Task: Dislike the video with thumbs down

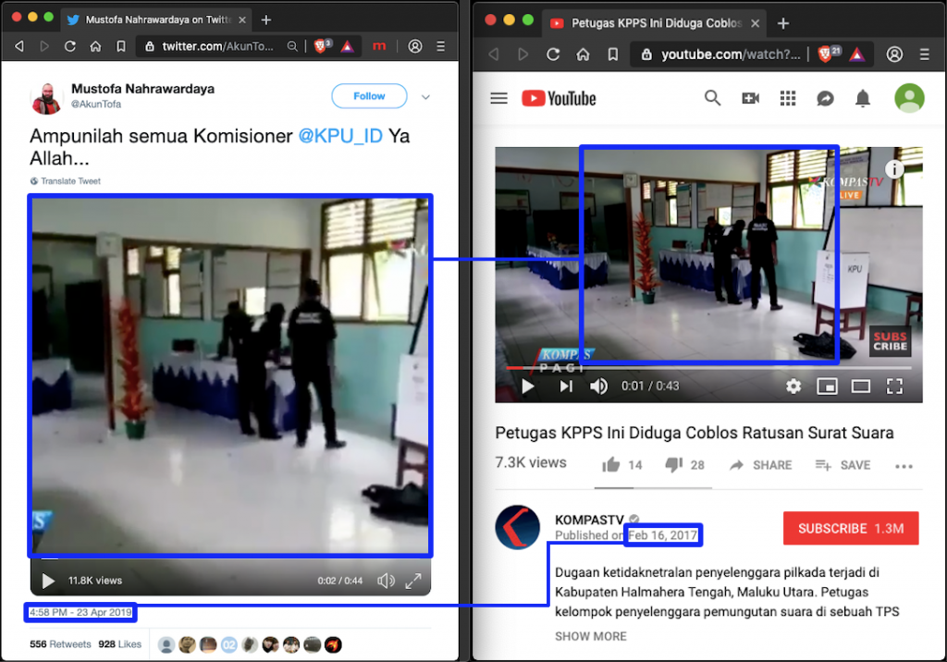Action: click(674, 465)
